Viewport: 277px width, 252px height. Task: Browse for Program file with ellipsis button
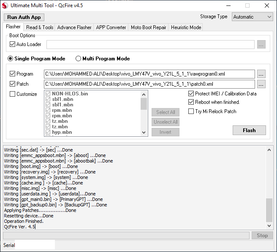[261, 74]
